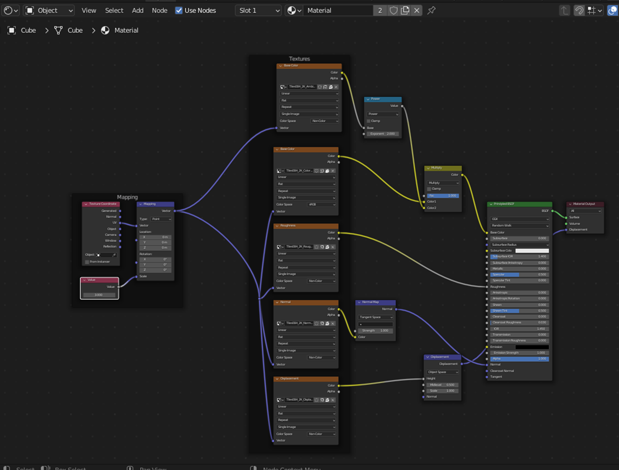Unlink image in Tiles084_2K_Roug node

333,247
